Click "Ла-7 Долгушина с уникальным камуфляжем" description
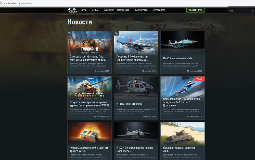 [x=181, y=111]
